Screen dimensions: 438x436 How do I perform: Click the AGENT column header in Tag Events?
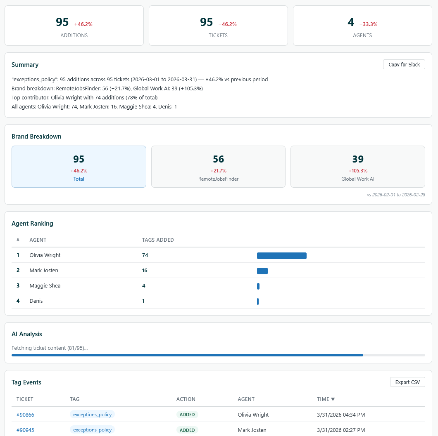point(246,399)
